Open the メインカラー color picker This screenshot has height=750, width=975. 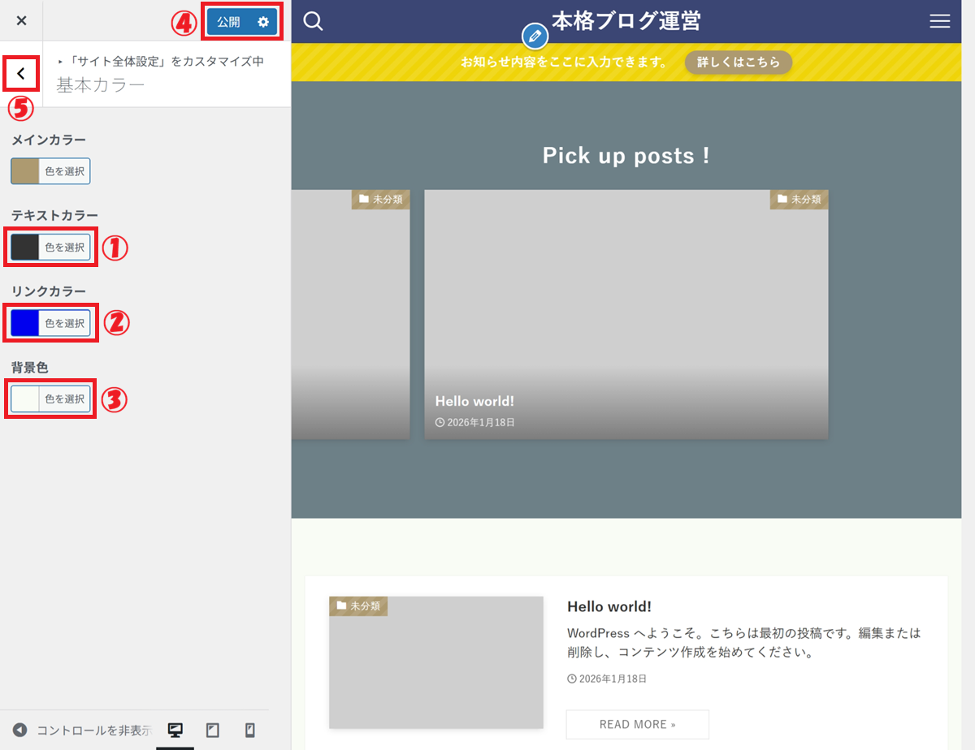coord(50,171)
